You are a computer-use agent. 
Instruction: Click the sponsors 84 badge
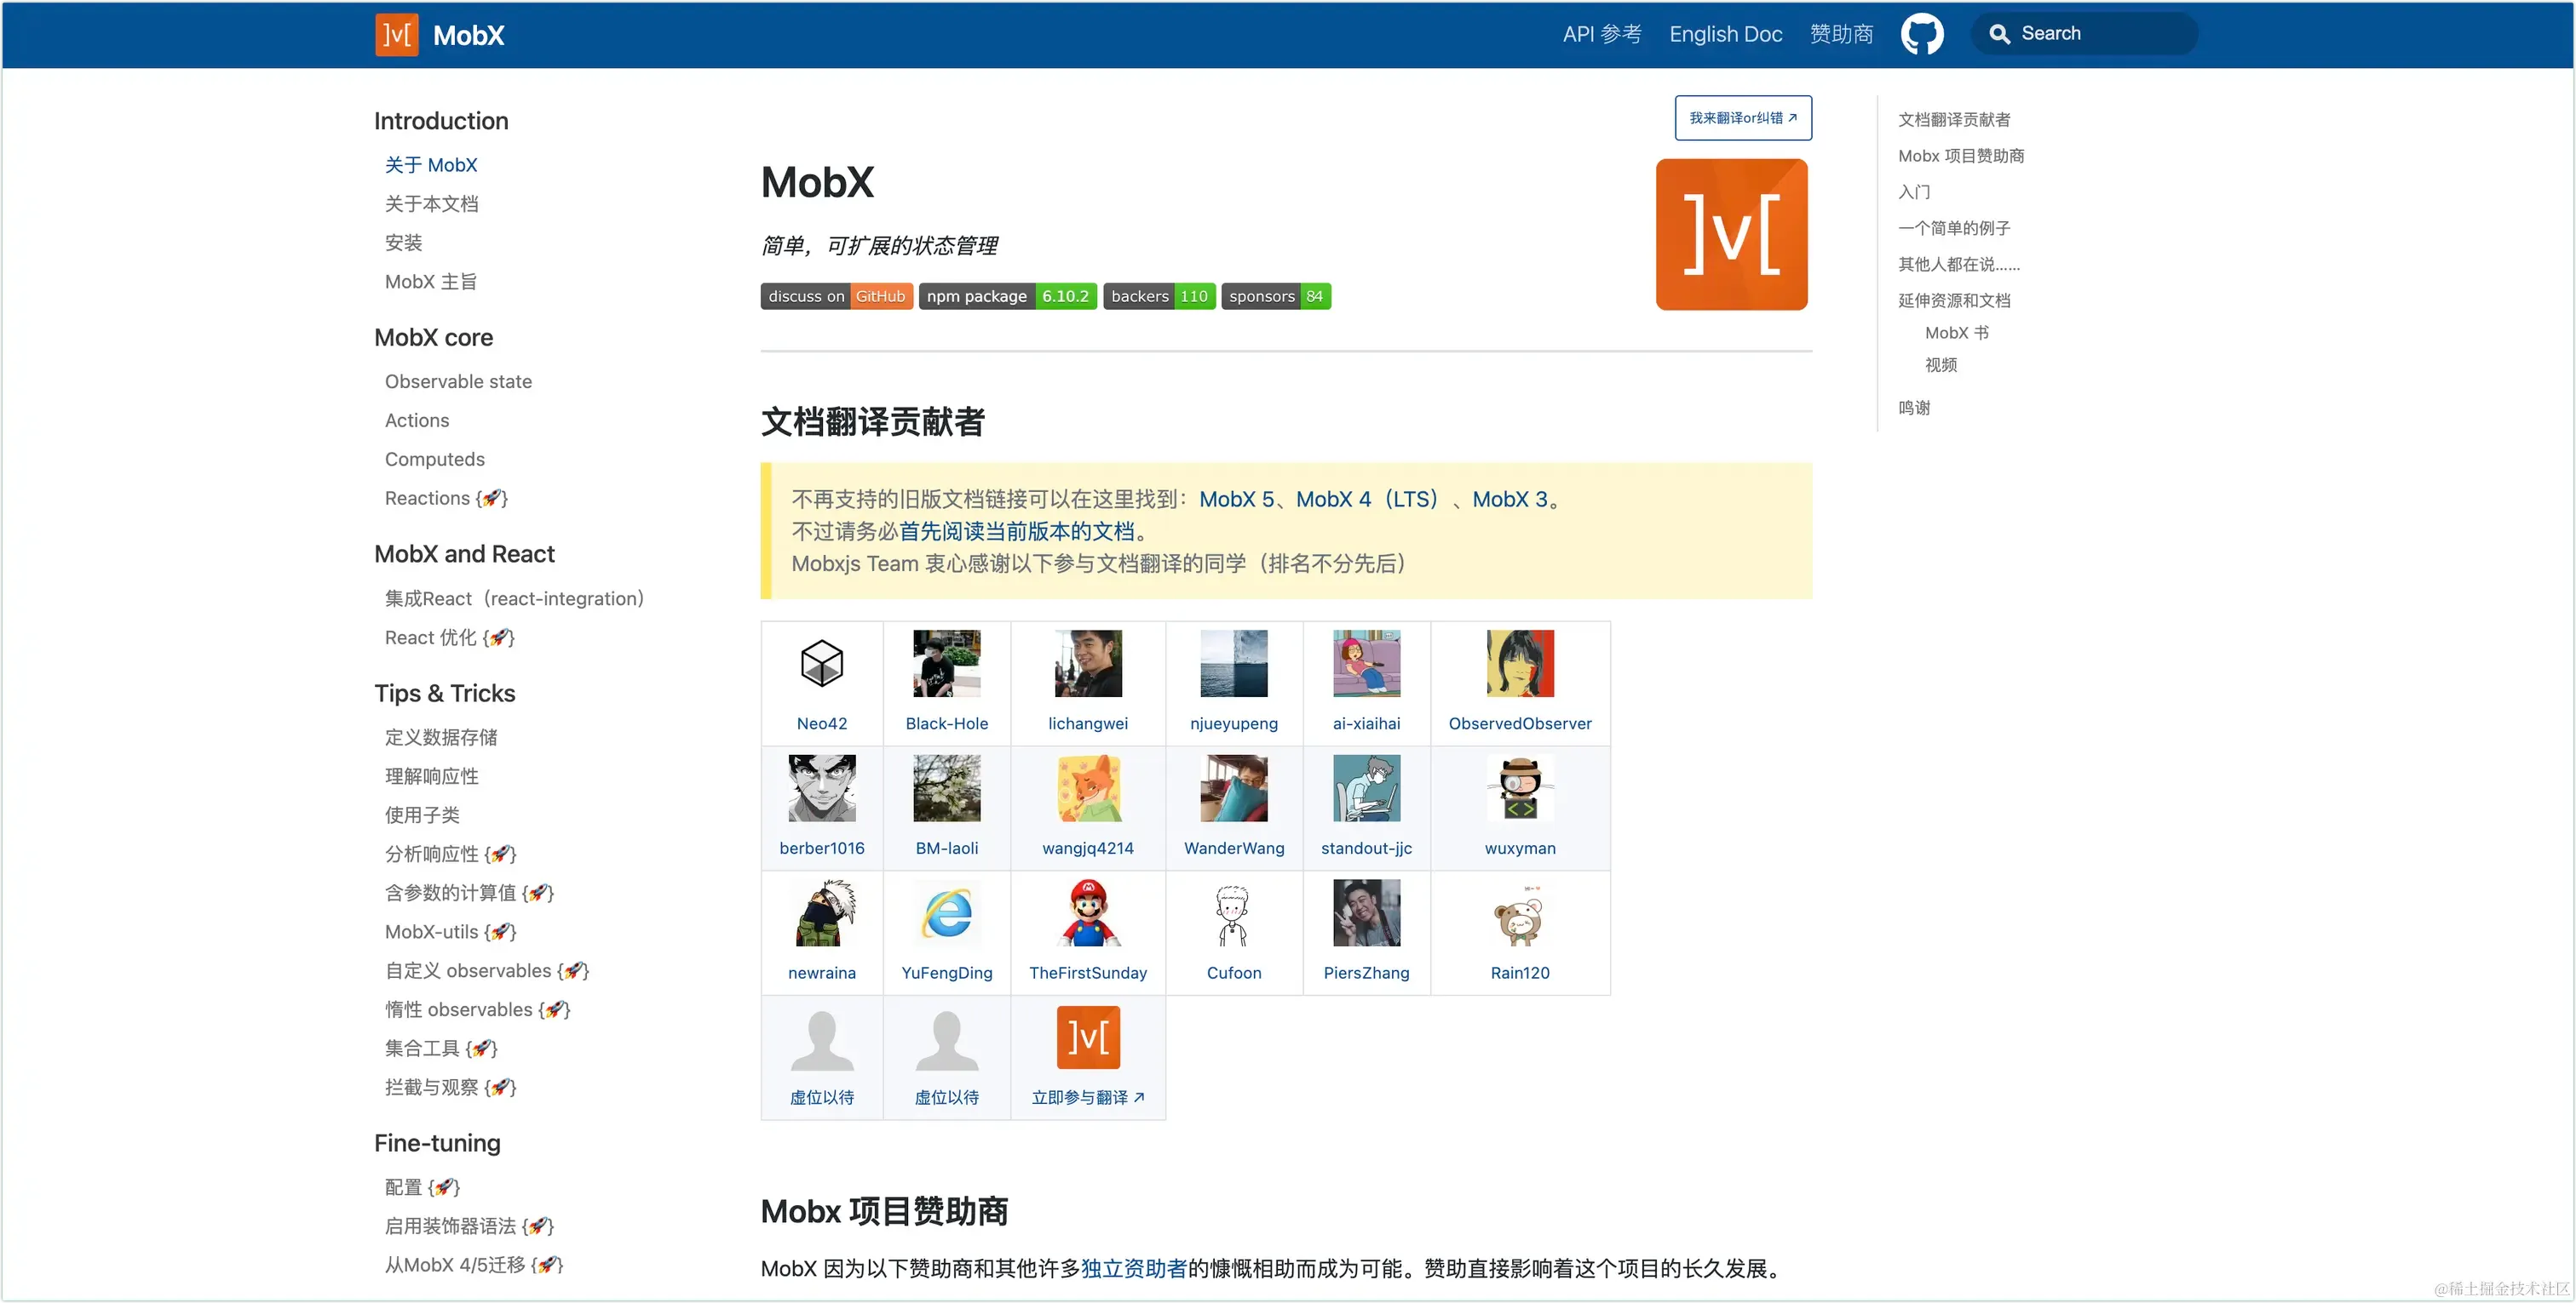click(x=1275, y=297)
